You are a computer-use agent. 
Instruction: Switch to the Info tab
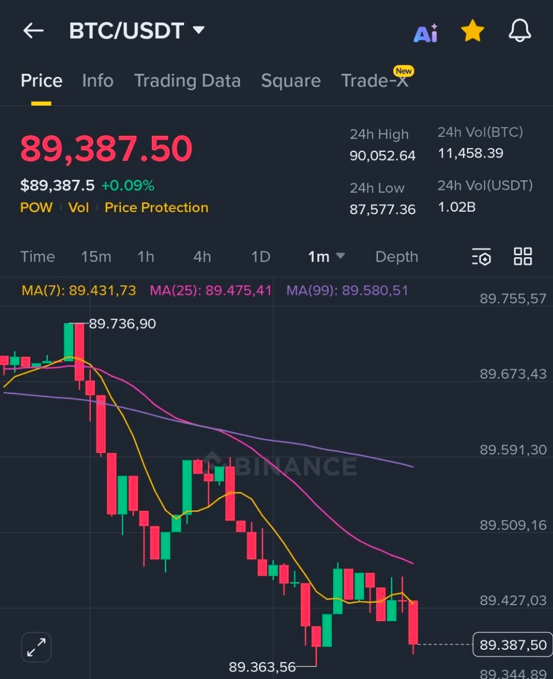pos(98,81)
